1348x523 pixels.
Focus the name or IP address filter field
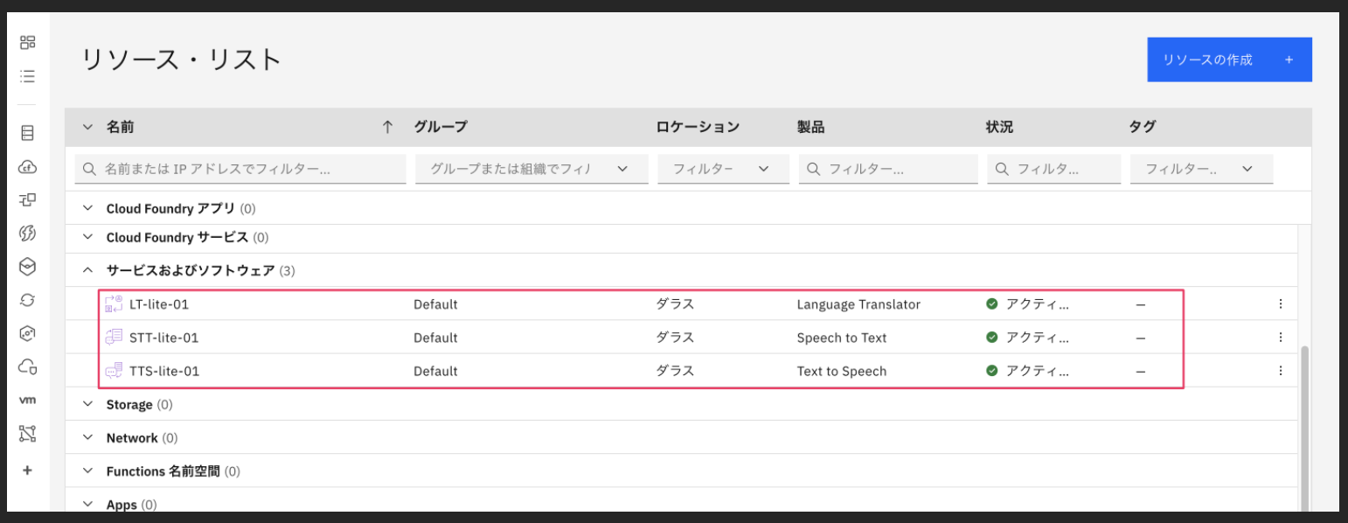(x=240, y=169)
